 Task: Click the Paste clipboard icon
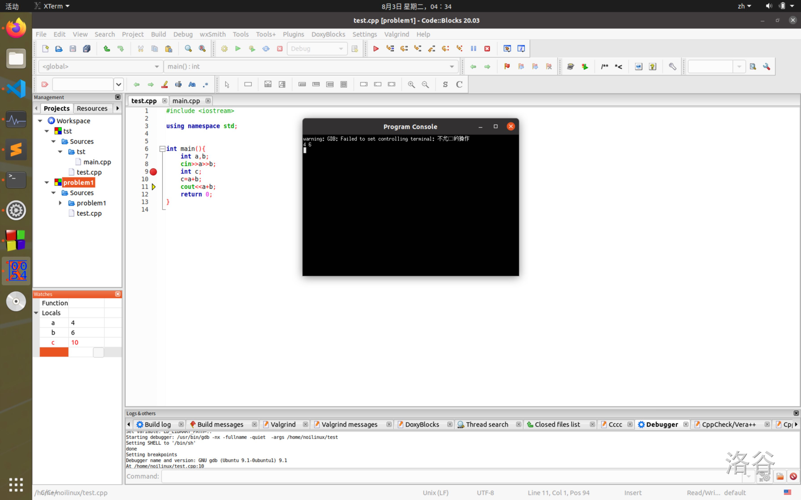click(x=169, y=49)
